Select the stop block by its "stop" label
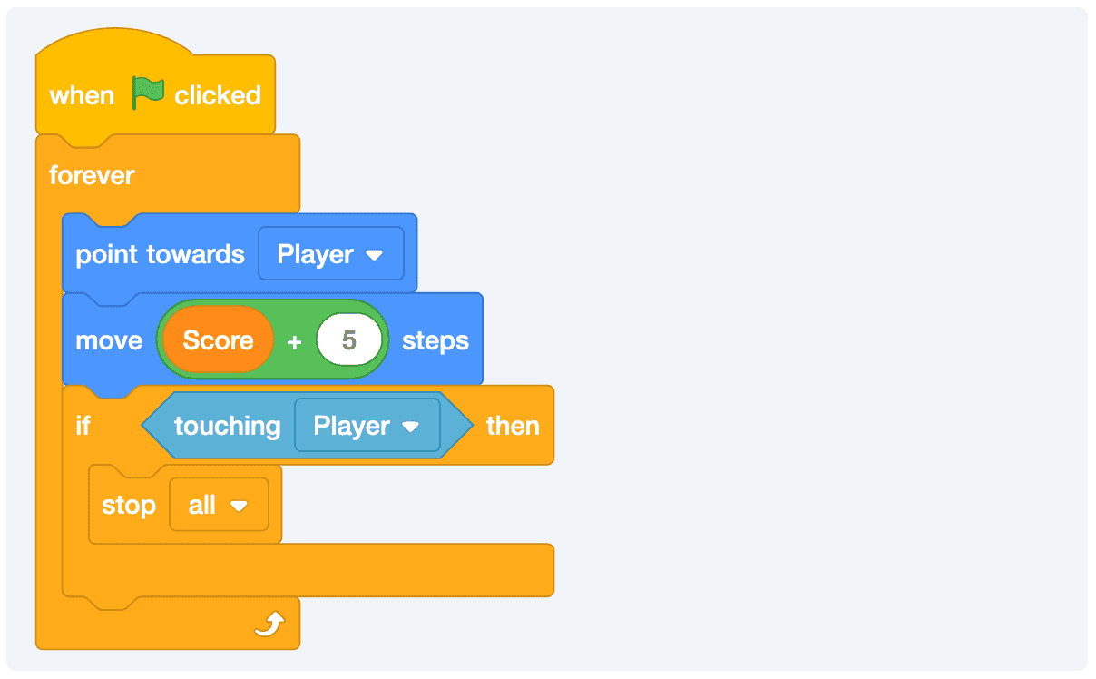The width and height of the screenshot is (1096, 679). pos(128,506)
